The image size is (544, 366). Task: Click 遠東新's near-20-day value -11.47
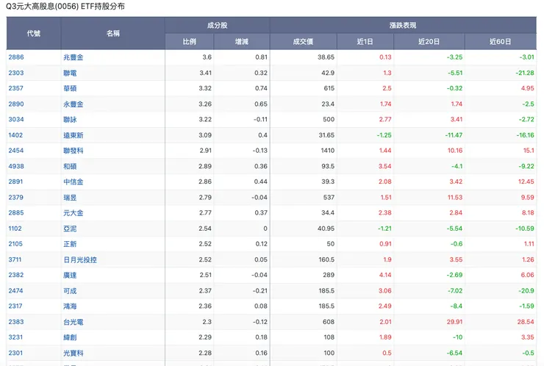(454, 135)
